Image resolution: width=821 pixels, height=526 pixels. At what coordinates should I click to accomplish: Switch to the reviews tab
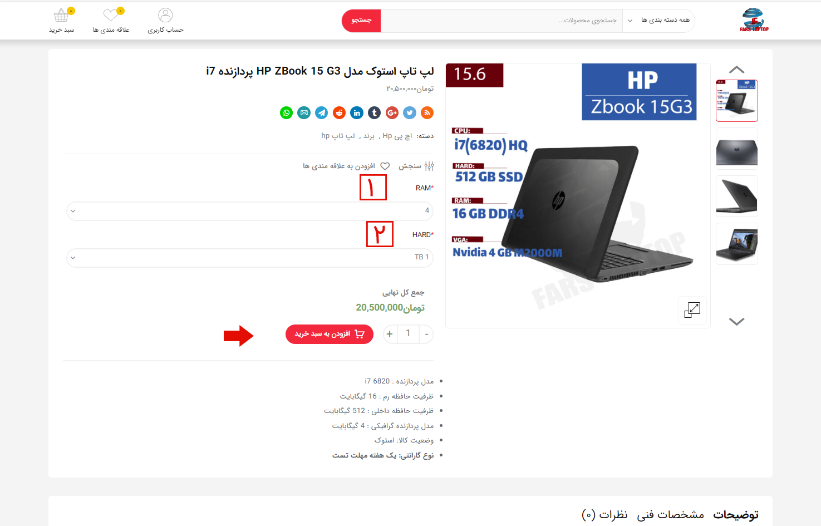604,515
